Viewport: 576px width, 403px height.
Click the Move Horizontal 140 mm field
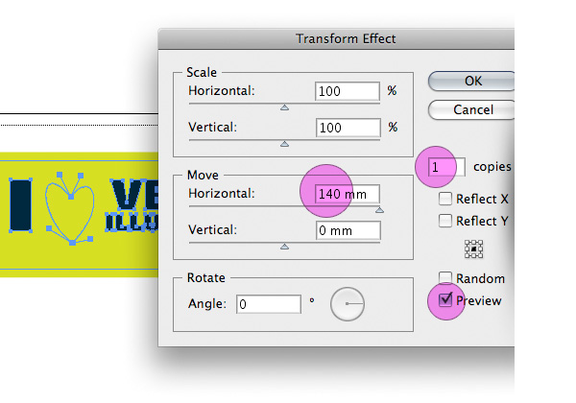(348, 194)
